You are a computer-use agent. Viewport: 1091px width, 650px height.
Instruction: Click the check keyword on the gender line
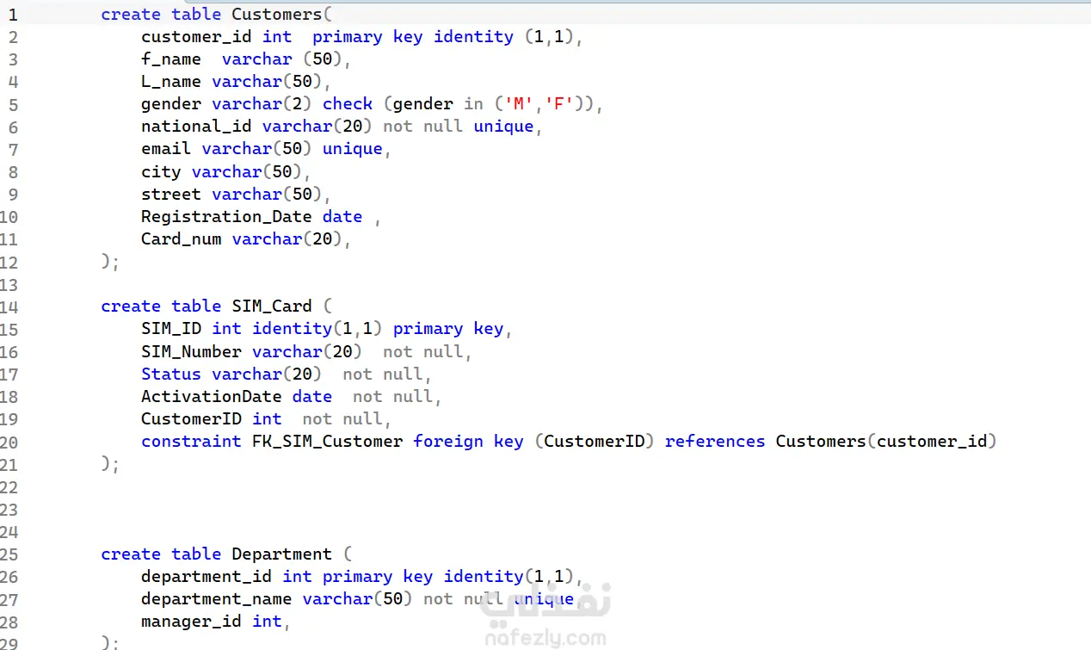tap(348, 104)
